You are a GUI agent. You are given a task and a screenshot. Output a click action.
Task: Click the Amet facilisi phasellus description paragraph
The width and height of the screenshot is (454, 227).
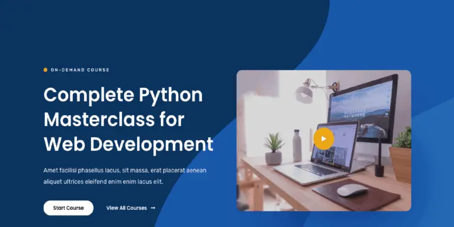pyautogui.click(x=125, y=176)
